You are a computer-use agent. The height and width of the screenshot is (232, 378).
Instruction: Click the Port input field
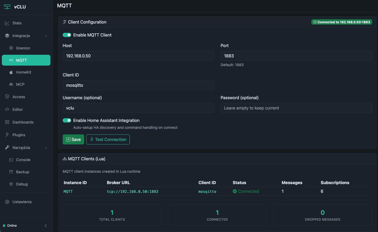296,56
